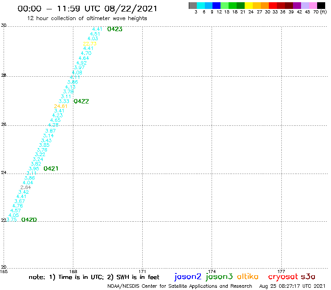Select the black swatch at the end of the legend
This screenshot has width=331, height=290.
pos(321,5)
